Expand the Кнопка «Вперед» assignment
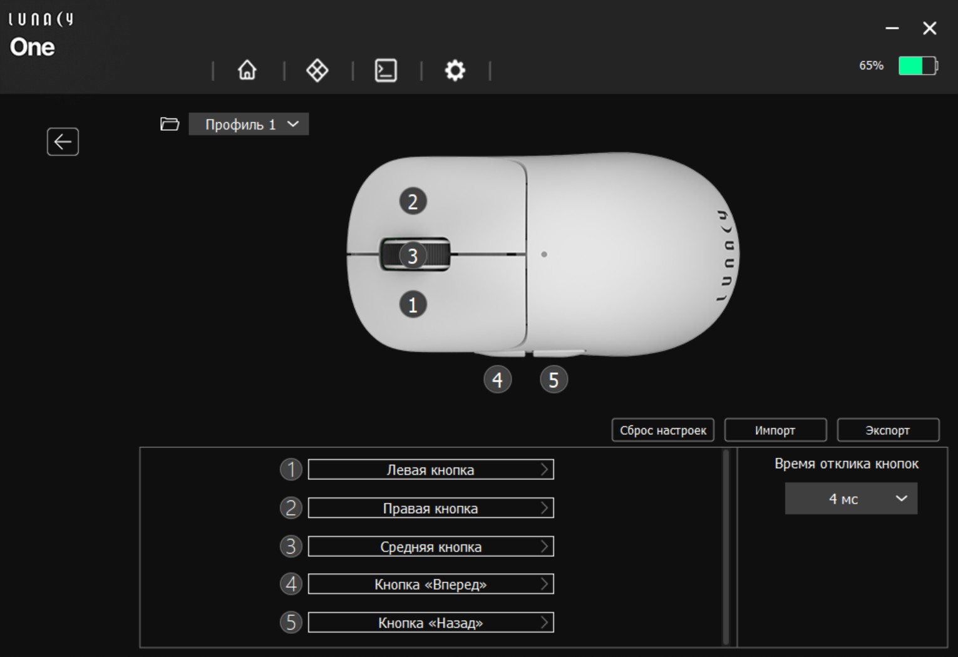958x657 pixels. pos(431,584)
